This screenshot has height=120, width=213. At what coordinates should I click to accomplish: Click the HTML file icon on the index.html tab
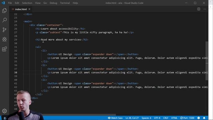tap(13, 9)
